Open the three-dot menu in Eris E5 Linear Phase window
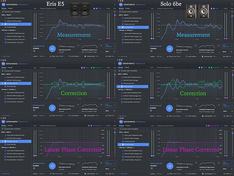This screenshot has height=176, width=234. [x=115, y=122]
